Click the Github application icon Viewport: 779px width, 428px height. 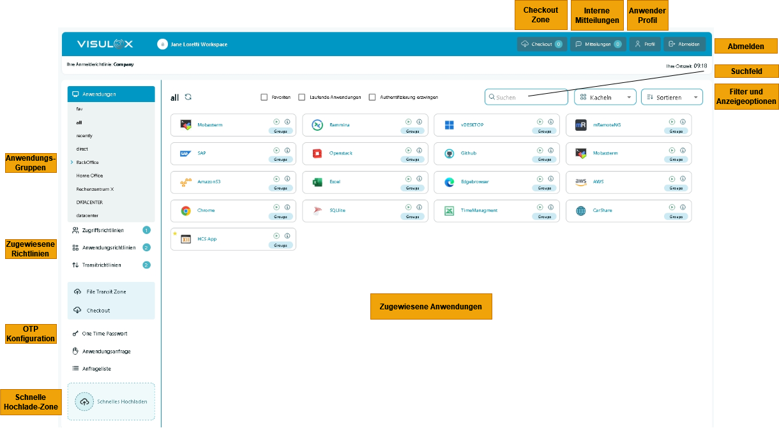click(449, 154)
